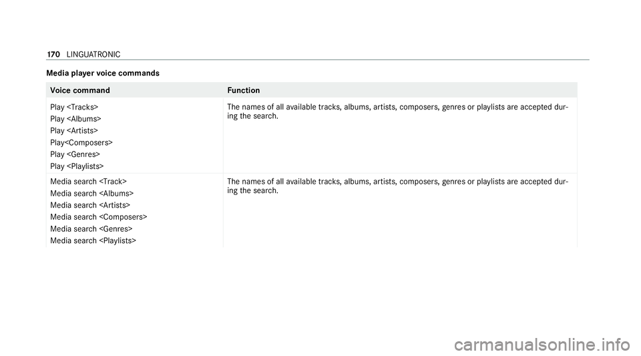The image size is (641, 356).
Task: Click the 'Play <Tracks>' voice command
Action: [x=74, y=107]
